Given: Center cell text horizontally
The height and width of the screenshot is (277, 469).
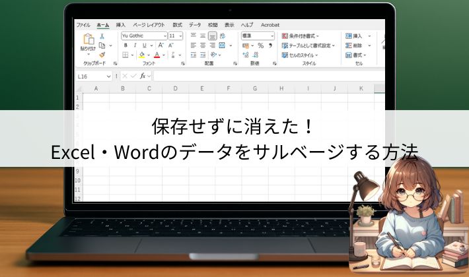Looking at the screenshot, I should 203,46.
